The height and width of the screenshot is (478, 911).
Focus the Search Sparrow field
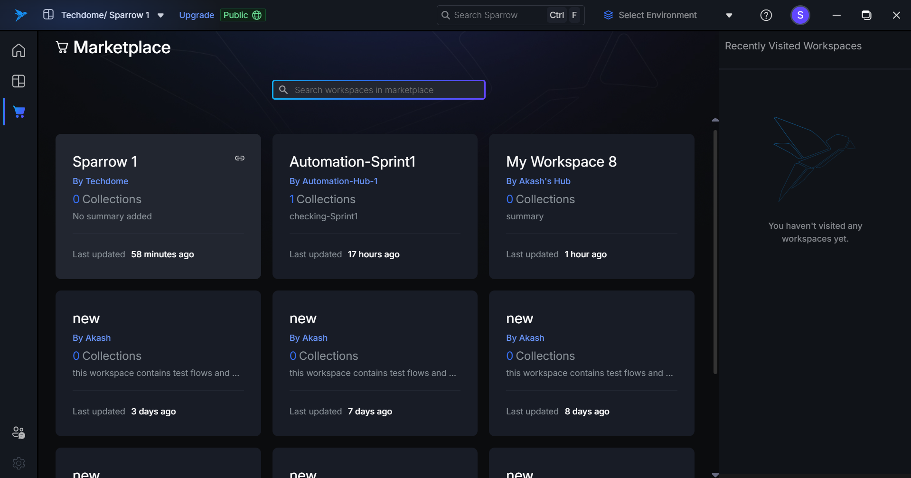click(x=494, y=15)
